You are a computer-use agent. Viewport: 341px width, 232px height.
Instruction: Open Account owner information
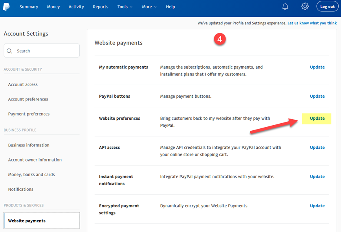[35, 160]
